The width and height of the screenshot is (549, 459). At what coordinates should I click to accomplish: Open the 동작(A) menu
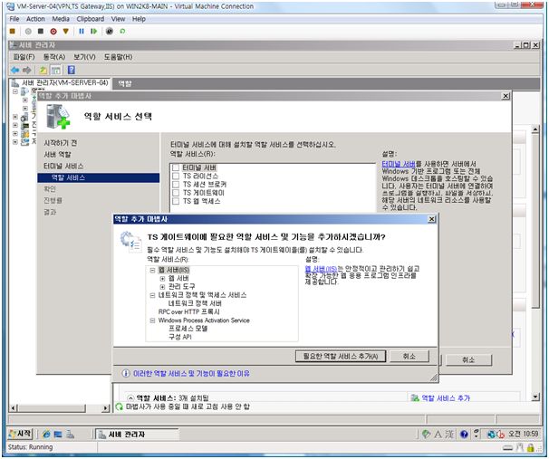[x=54, y=57]
